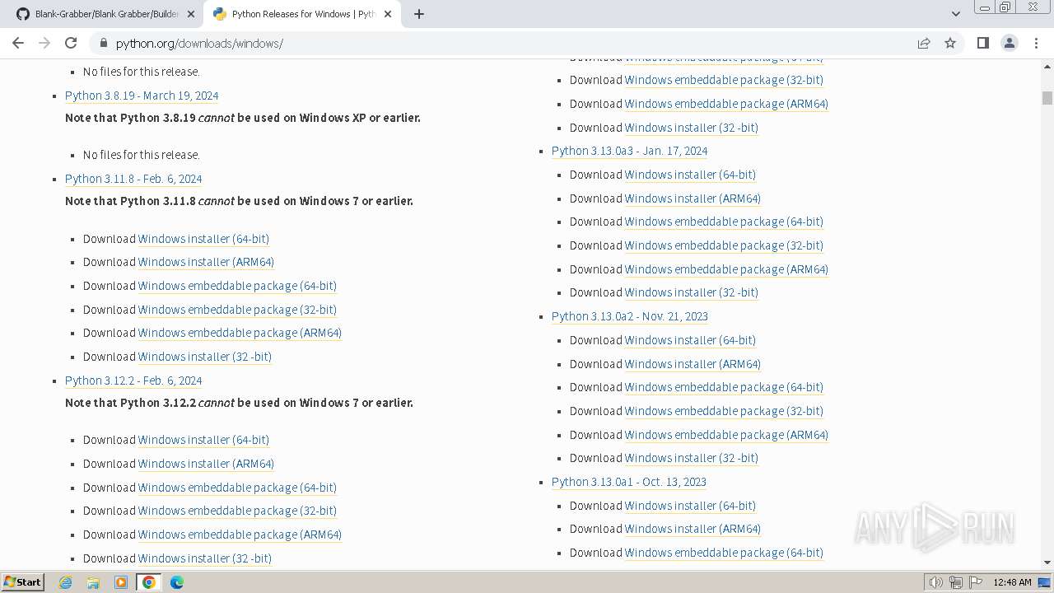This screenshot has width=1054, height=593.
Task: Reload the python.org page
Action: pyautogui.click(x=71, y=43)
